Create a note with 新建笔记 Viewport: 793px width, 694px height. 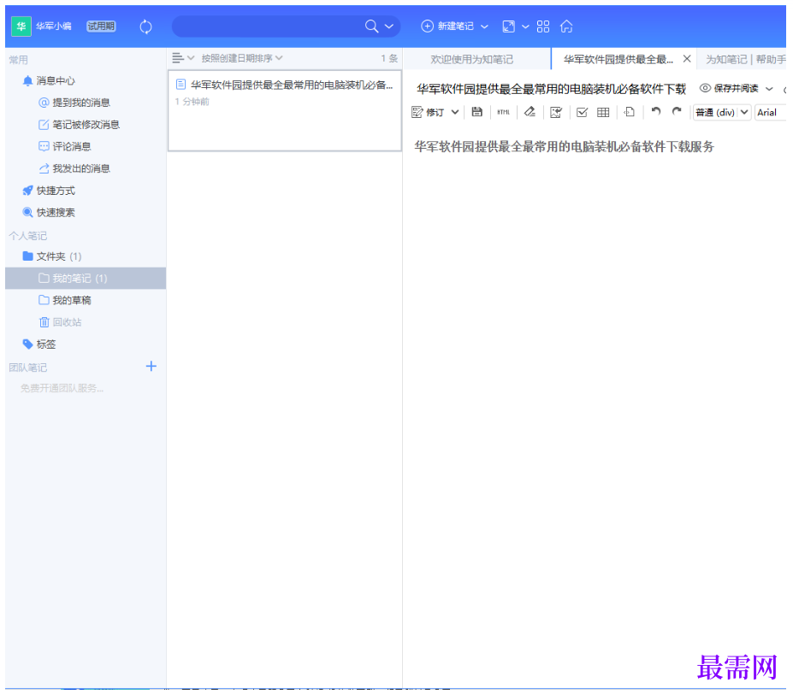[x=447, y=26]
